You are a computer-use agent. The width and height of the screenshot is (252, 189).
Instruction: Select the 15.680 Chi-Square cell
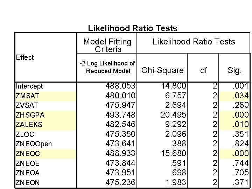(x=173, y=153)
